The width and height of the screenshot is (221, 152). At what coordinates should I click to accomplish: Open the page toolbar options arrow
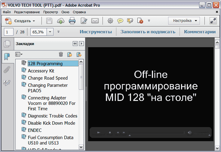click(58, 32)
